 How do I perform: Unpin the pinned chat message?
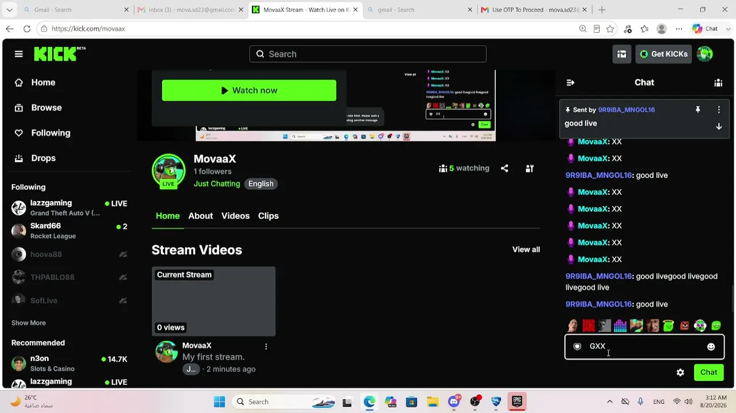coord(698,110)
